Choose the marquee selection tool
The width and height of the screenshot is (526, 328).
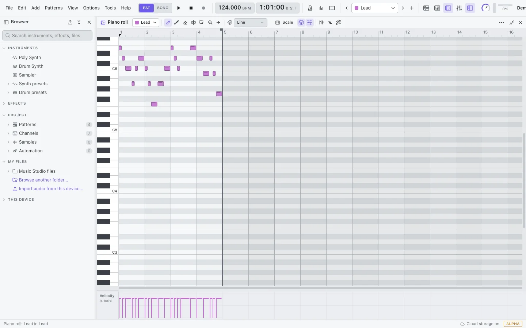click(x=202, y=23)
